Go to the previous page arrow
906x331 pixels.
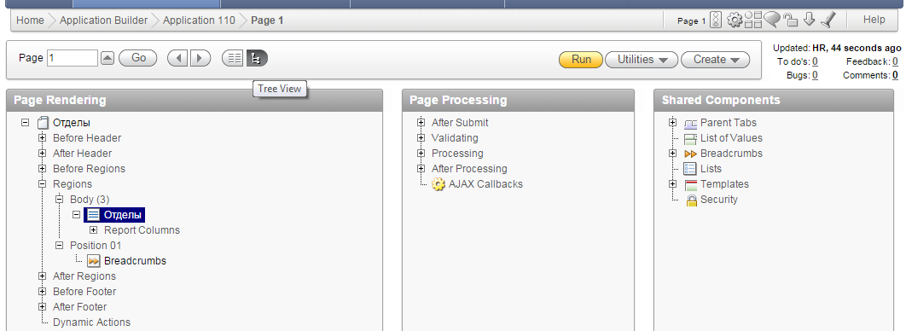click(x=178, y=58)
